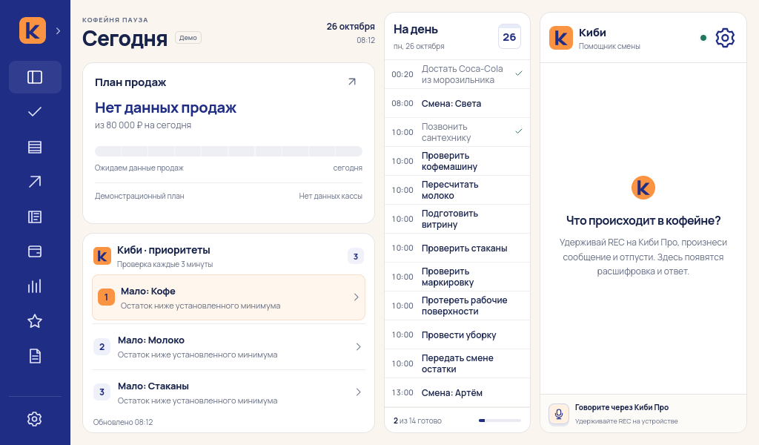Open the diagonal arrow sales icon in sidebar
This screenshot has width=759, height=445.
coord(35,182)
